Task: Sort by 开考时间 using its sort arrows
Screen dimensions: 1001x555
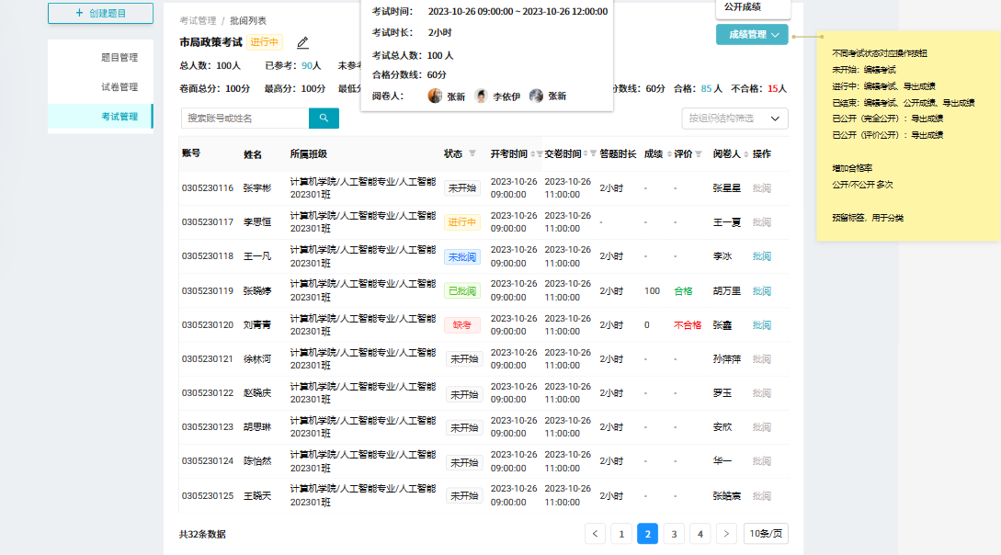Action: click(x=532, y=154)
